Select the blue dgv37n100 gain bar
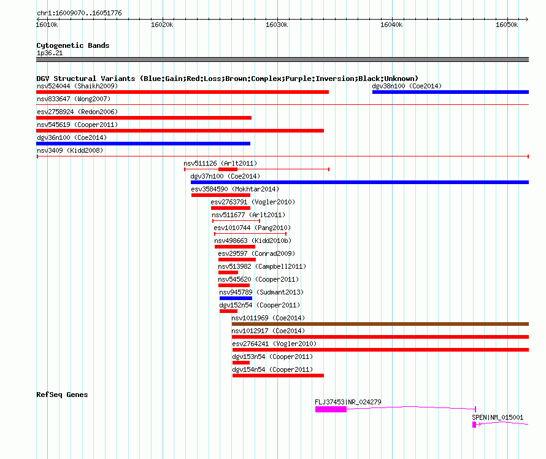Screen dimensions: 546x459 click(x=360, y=182)
